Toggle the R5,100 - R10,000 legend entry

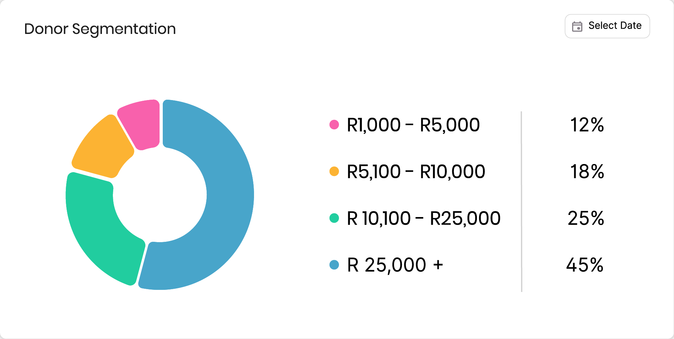pyautogui.click(x=416, y=171)
